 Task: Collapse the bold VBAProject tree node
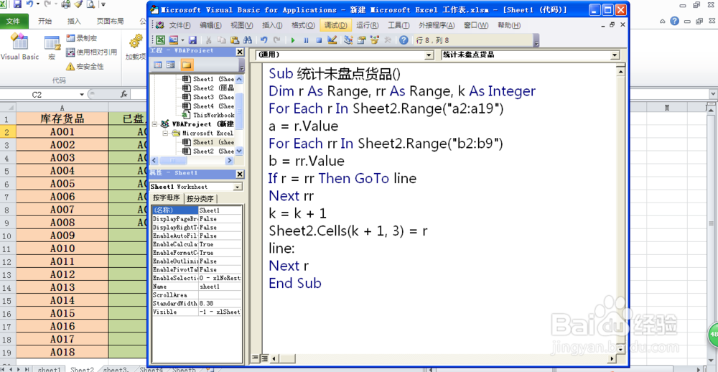tap(154, 124)
